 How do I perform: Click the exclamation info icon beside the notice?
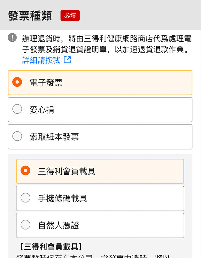12,38
